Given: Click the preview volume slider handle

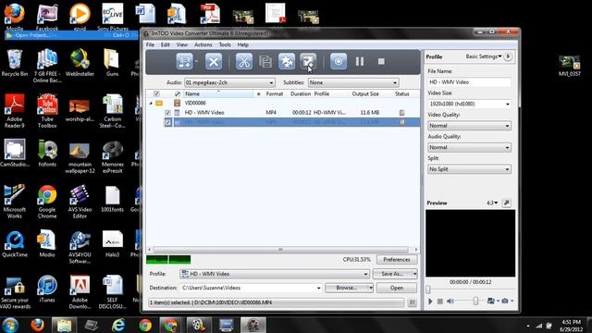Looking at the screenshot, I should [x=475, y=301].
